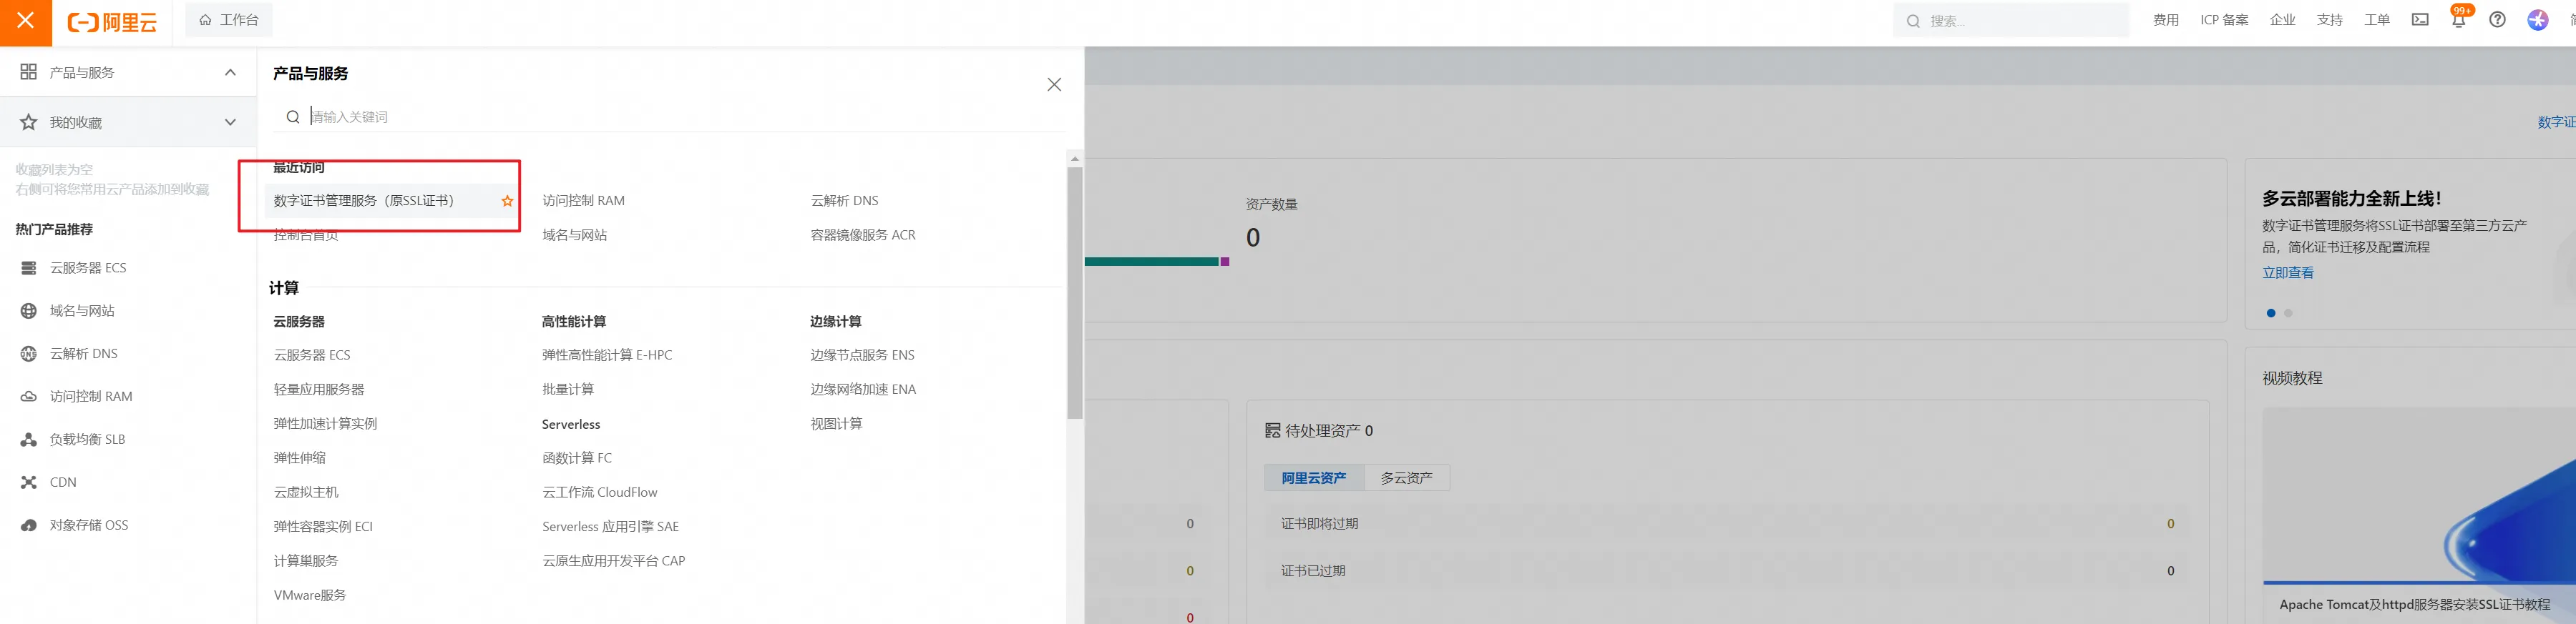Click the scrollbar up arrow in the panel

click(1075, 158)
